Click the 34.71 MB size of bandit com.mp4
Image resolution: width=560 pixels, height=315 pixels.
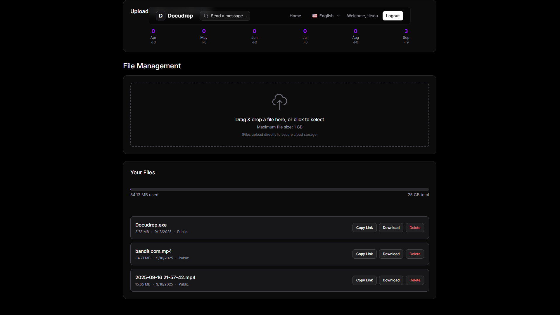tap(143, 258)
